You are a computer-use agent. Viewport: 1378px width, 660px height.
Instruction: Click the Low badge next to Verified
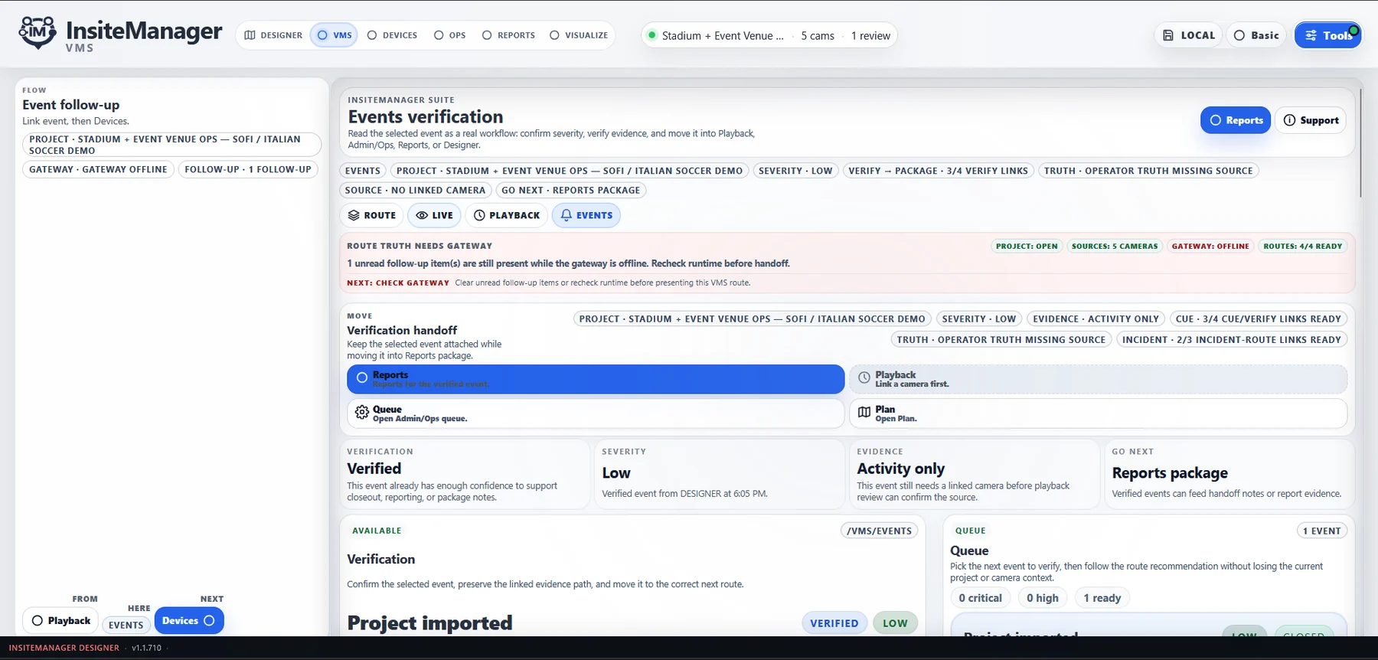[895, 623]
